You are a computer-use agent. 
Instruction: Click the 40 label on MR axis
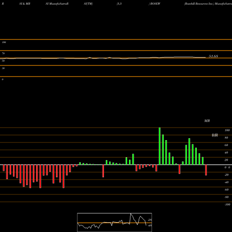[x=226, y=153]
